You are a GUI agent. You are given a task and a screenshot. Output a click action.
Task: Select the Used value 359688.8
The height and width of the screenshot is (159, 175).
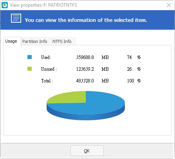pos(85,57)
